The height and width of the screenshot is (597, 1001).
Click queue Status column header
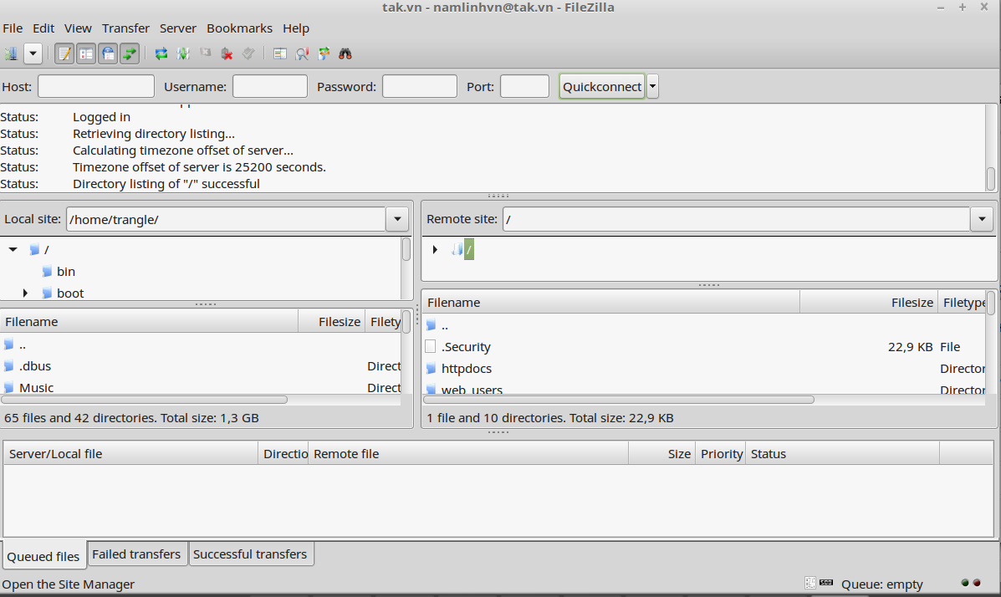[842, 453]
